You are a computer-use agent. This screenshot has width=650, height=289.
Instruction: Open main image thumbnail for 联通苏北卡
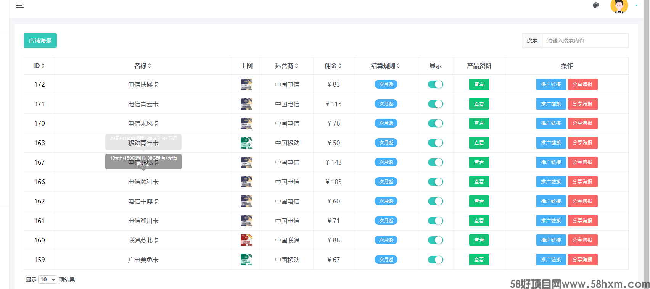(x=246, y=240)
